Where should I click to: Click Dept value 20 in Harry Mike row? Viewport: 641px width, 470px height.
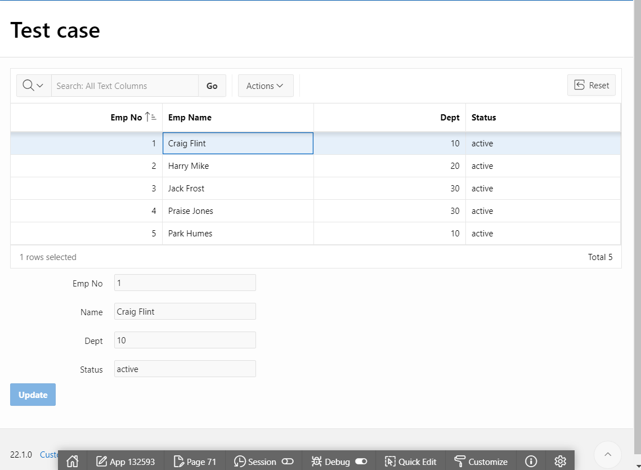(x=389, y=165)
